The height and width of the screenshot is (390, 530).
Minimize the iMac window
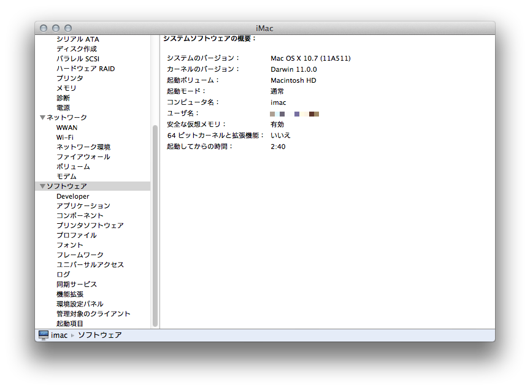click(56, 28)
